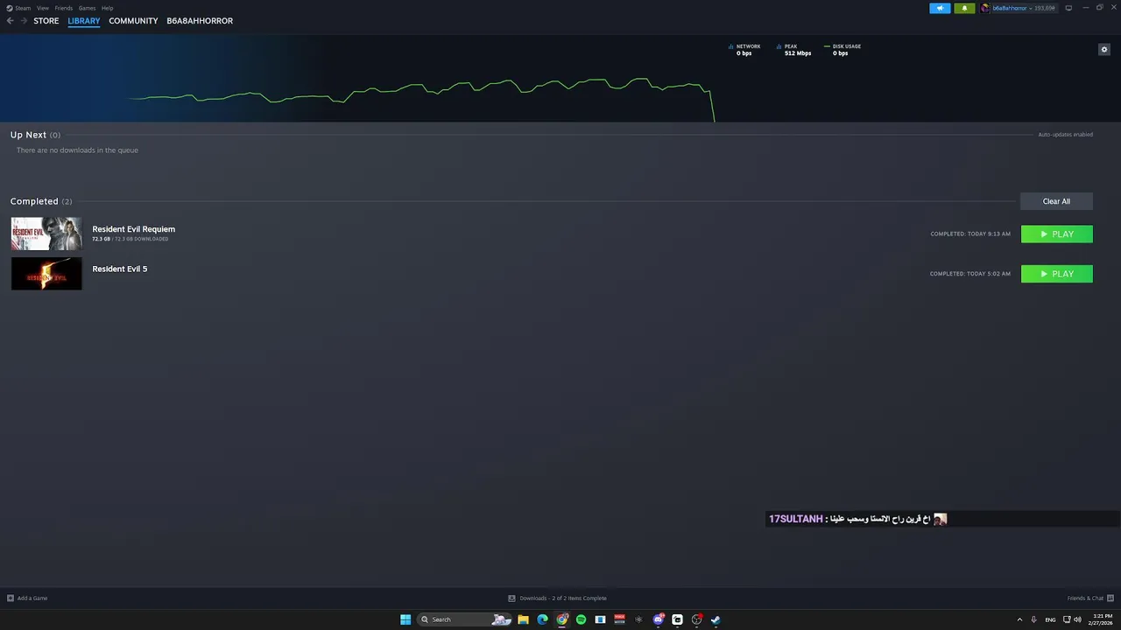Viewport: 1121px width, 630px height.
Task: Open Resident Evil Requiem cover thumbnail
Action: tap(46, 234)
